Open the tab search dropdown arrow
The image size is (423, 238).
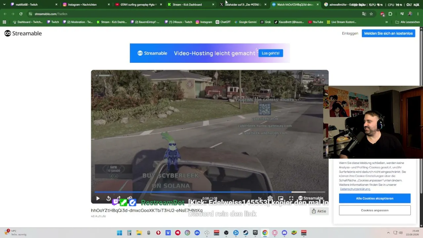tap(4, 5)
